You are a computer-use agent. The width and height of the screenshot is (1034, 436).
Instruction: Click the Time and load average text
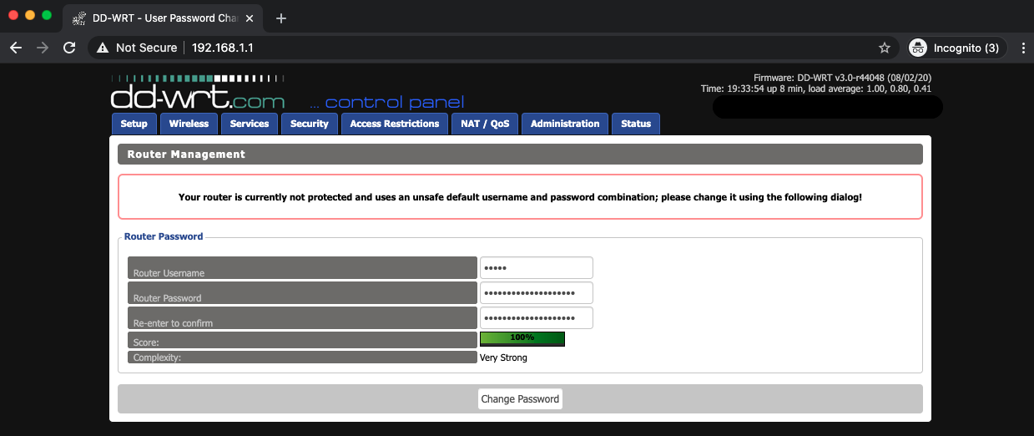click(x=816, y=89)
